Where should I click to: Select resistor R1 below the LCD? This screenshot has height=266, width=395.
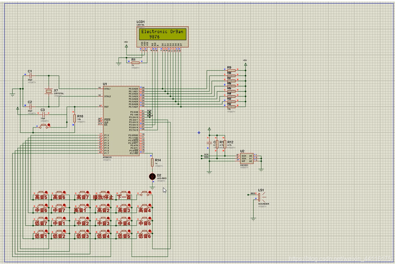[x=135, y=63]
